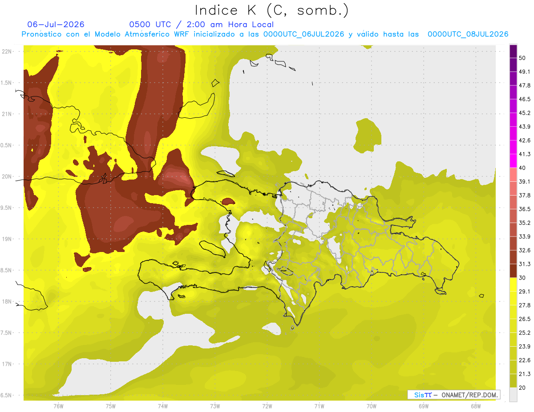534x412 pixels.
Task: Click the "0500 UTC / 2:00 am Hora Local" time label
Action: point(202,24)
